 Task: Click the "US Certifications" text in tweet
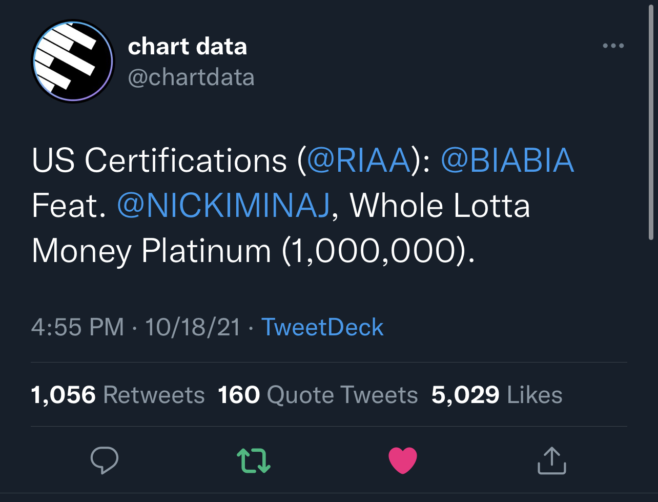pos(159,160)
